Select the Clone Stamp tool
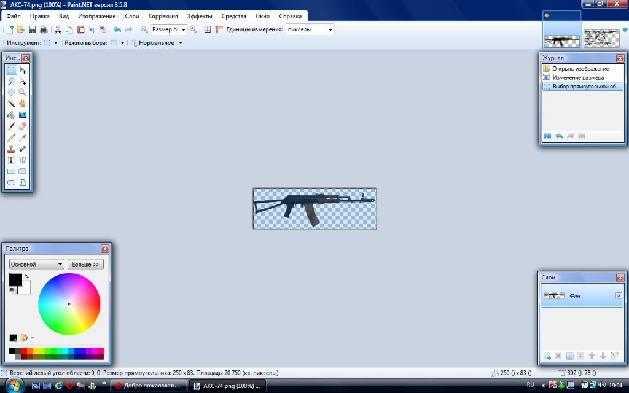Screen dimensions: 629x393 pyautogui.click(x=11, y=149)
